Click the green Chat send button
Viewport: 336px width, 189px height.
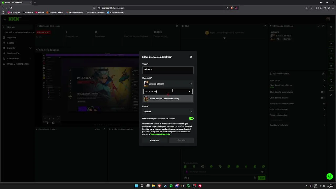(262, 178)
